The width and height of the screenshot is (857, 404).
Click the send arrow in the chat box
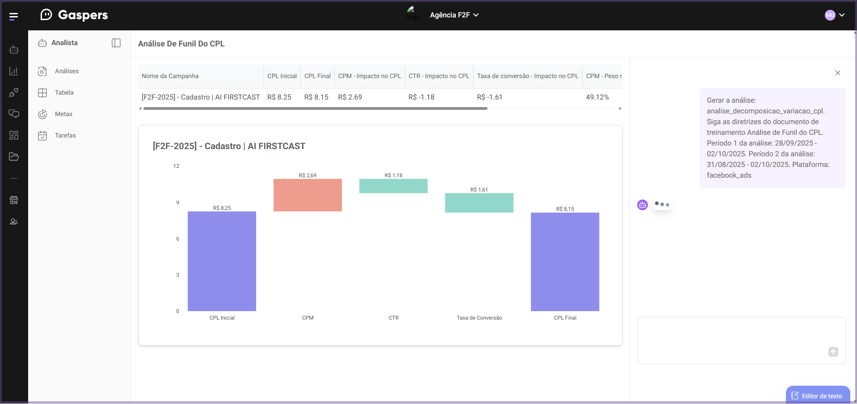(x=833, y=352)
